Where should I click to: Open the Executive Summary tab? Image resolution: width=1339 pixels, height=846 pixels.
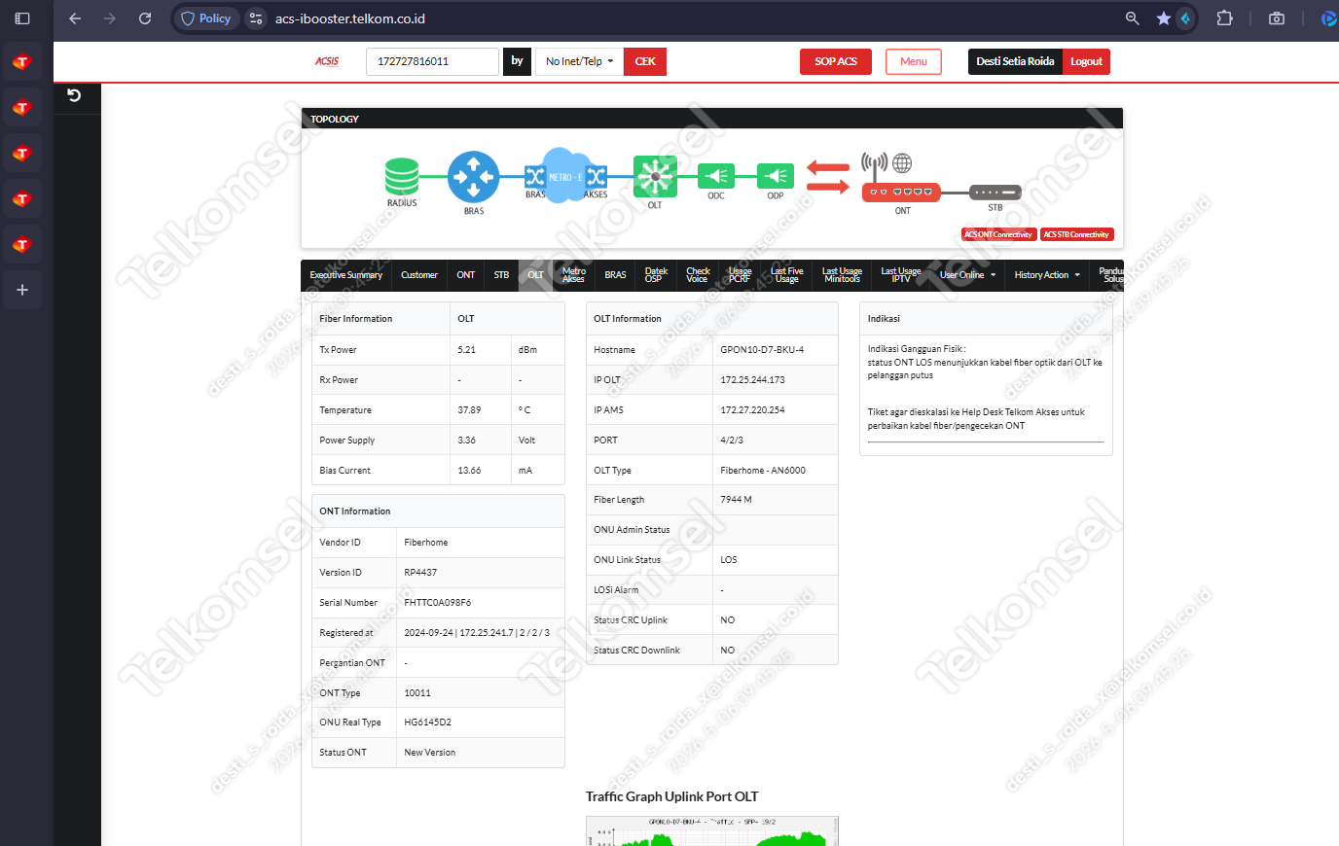[x=346, y=275]
